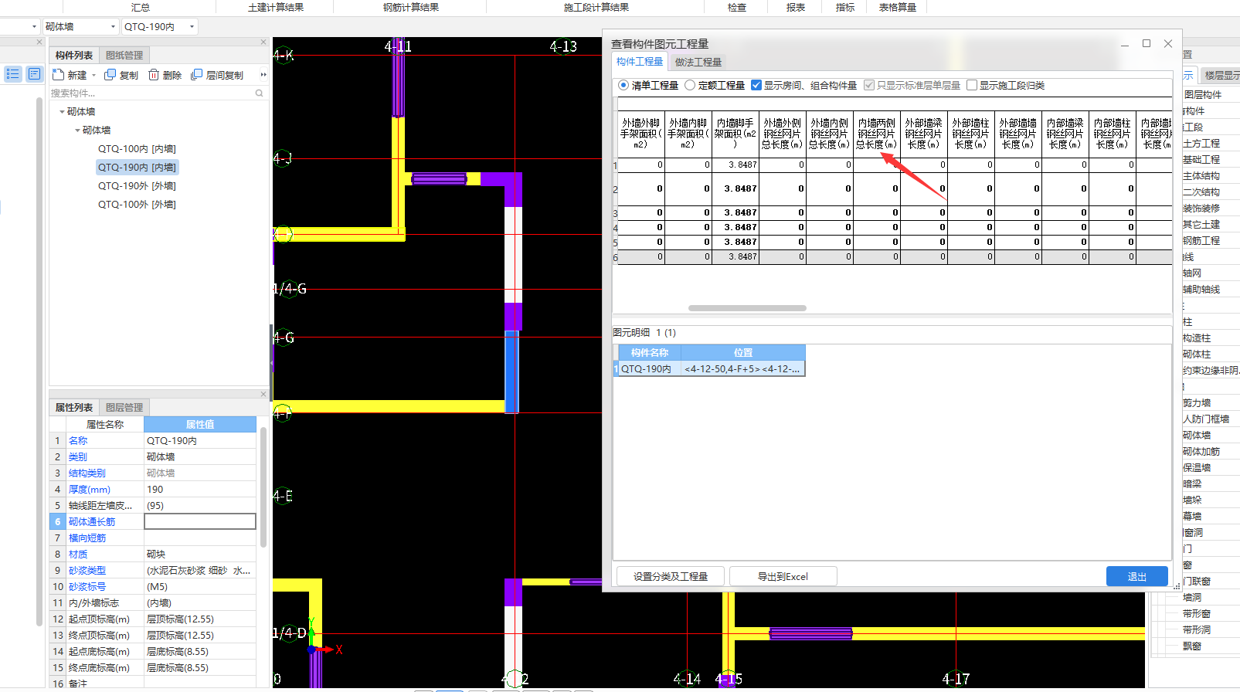Click the blue 退出 button

tap(1136, 576)
